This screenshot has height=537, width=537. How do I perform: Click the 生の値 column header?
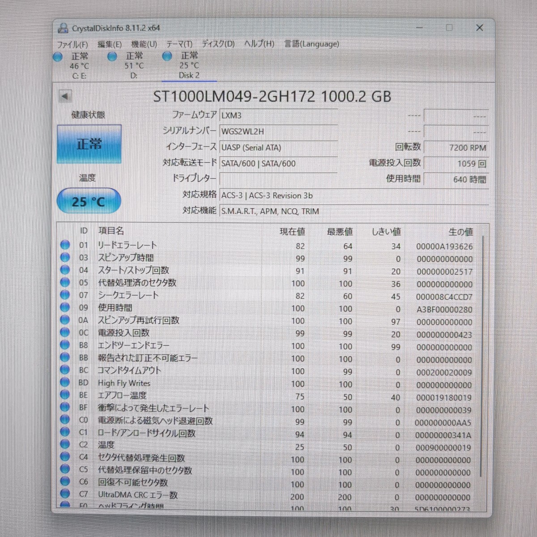460,231
